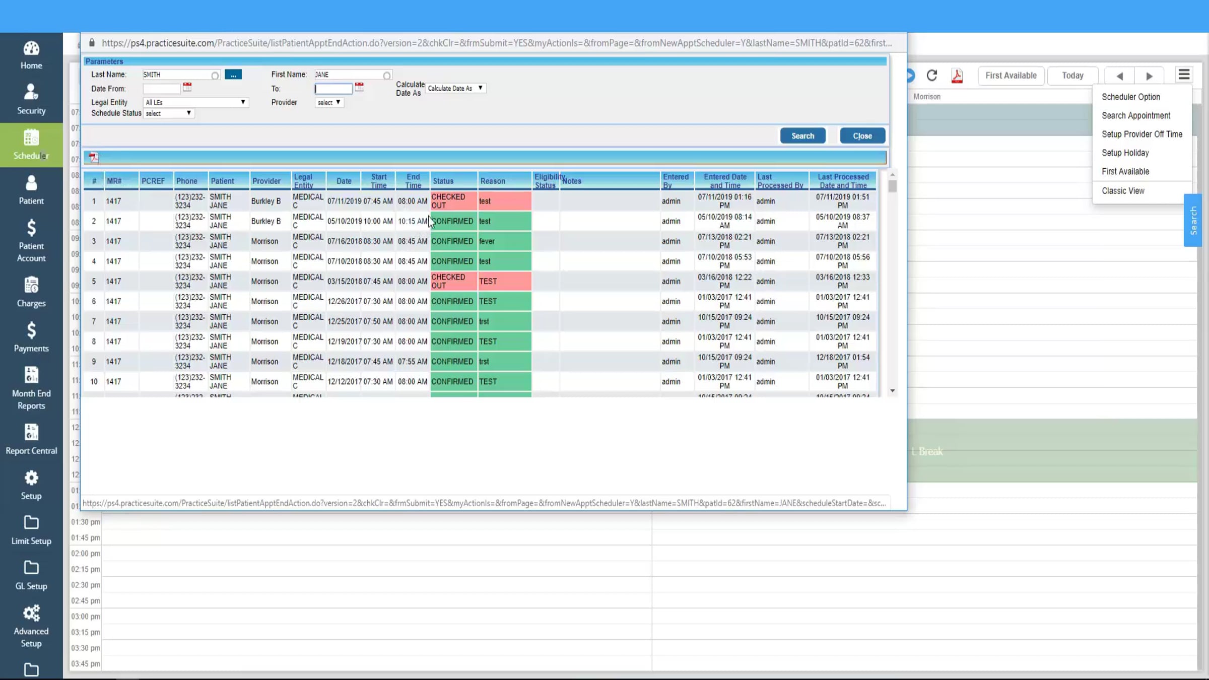Expand the Schedule Status dropdown
Viewport: 1209px width, 680px height.
[169, 113]
